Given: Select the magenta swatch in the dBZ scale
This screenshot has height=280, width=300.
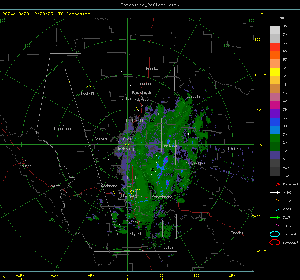Looking at the screenshot, I should click(x=275, y=105).
